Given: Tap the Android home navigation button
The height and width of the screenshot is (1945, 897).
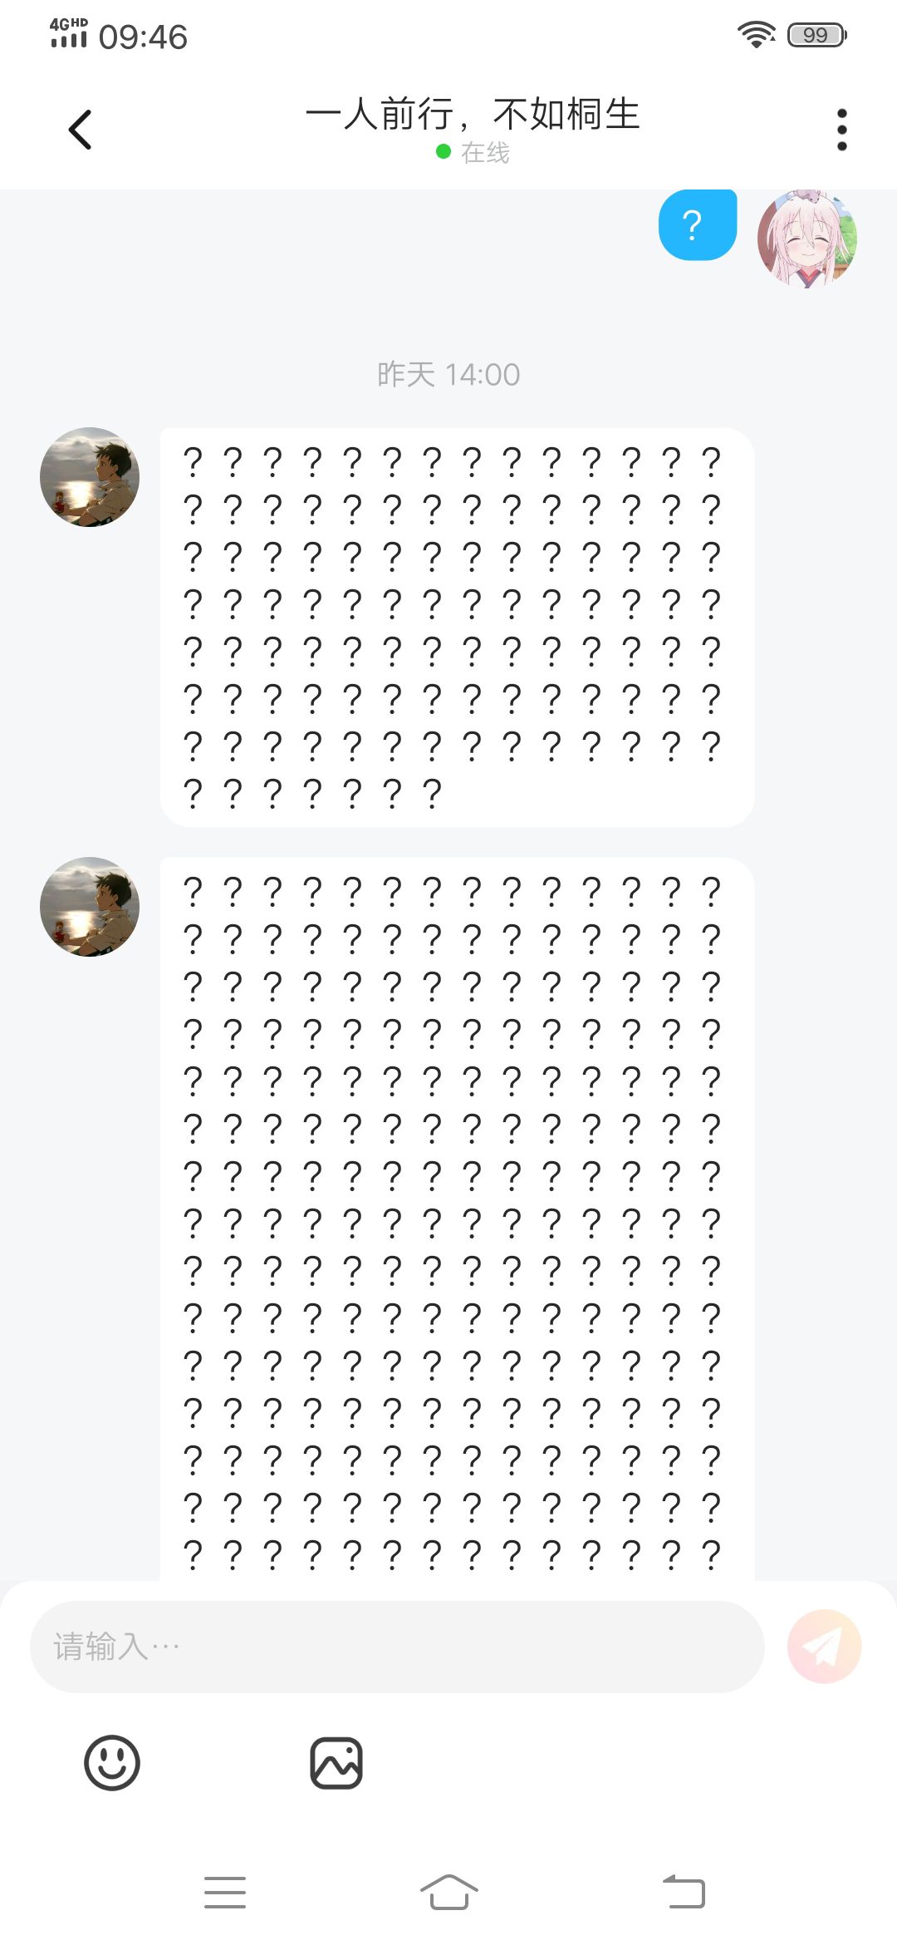Looking at the screenshot, I should [448, 1892].
